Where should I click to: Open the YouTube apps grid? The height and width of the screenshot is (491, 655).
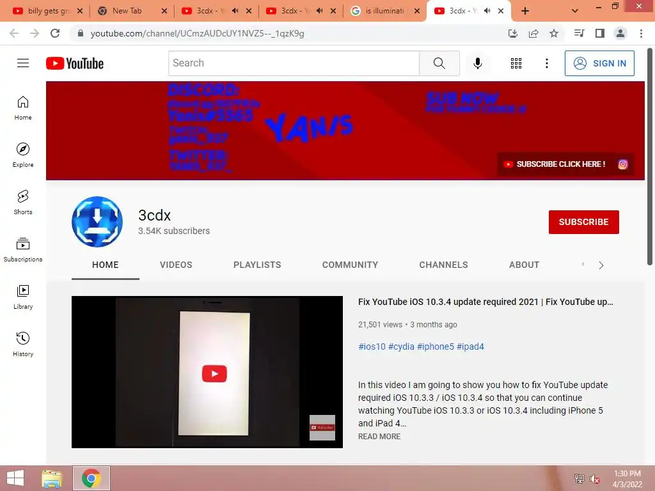[x=516, y=63]
